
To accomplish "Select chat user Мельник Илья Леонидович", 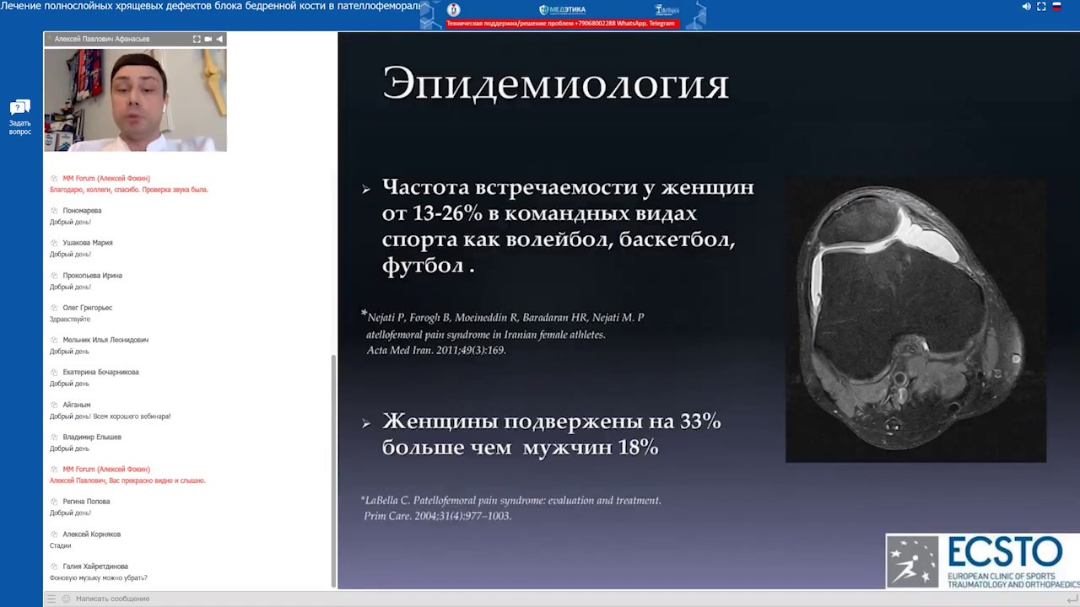I will [x=105, y=340].
